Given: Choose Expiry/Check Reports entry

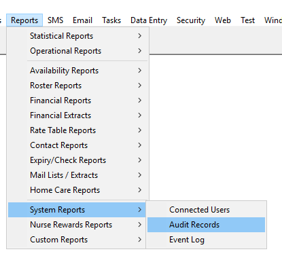Looking at the screenshot, I should pos(78,160).
